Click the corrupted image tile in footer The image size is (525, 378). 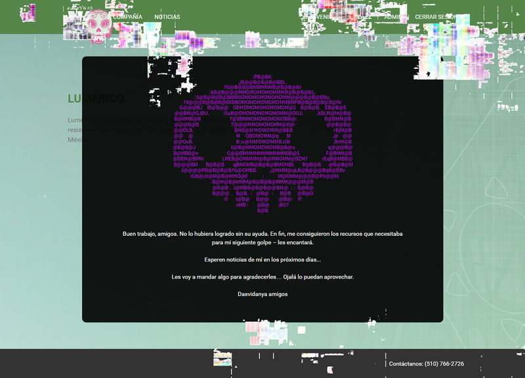pos(223,359)
